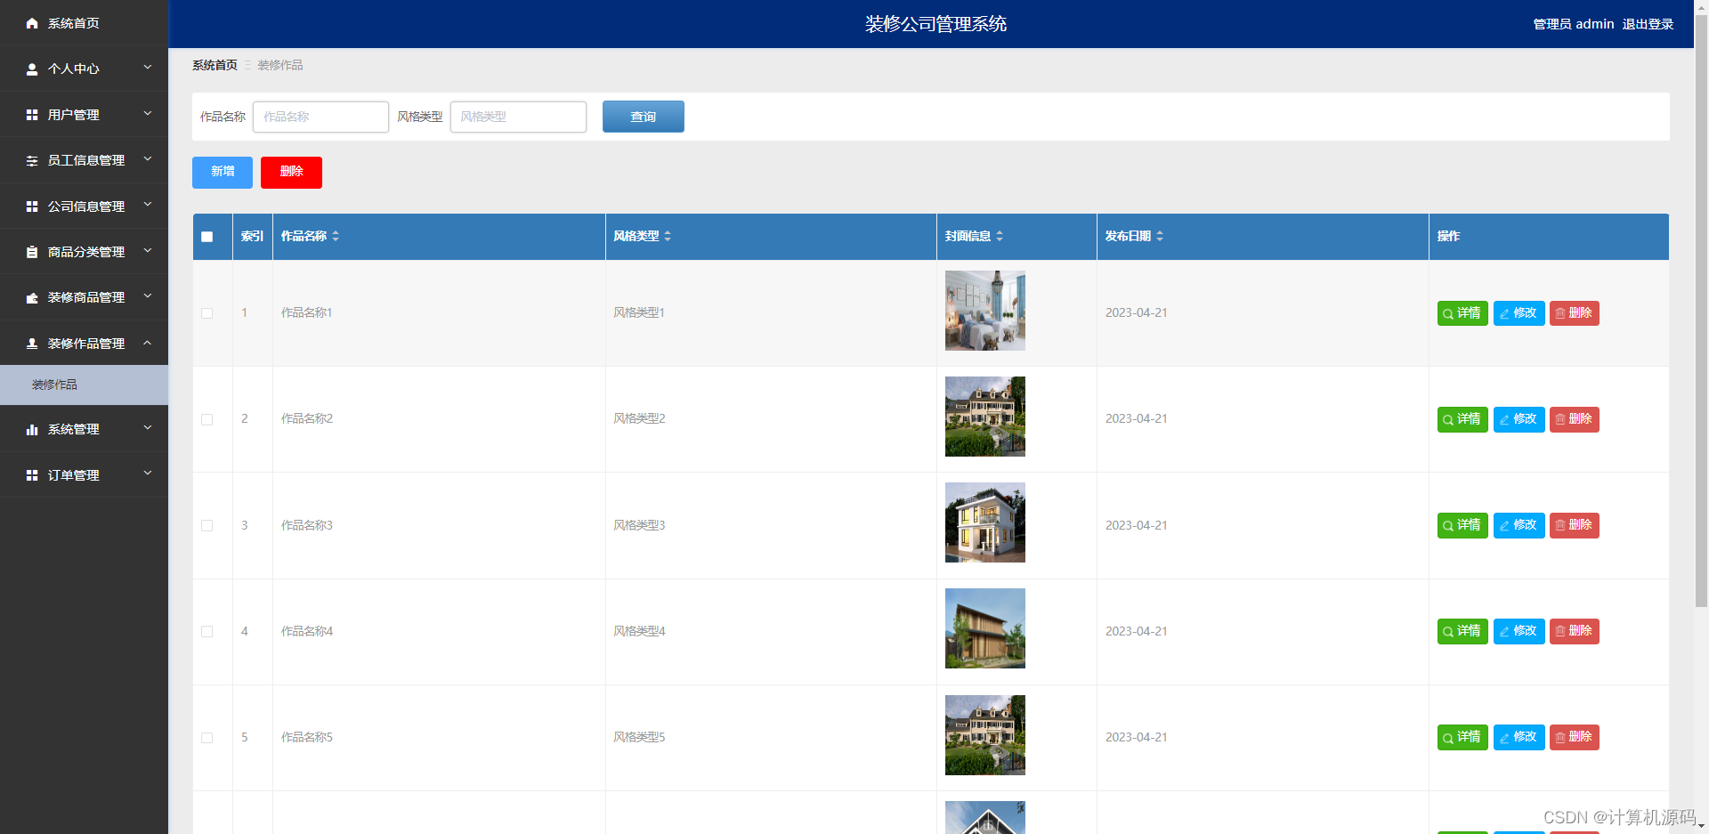Check the checkbox for 作品名称2
This screenshot has width=1709, height=834.
click(207, 419)
